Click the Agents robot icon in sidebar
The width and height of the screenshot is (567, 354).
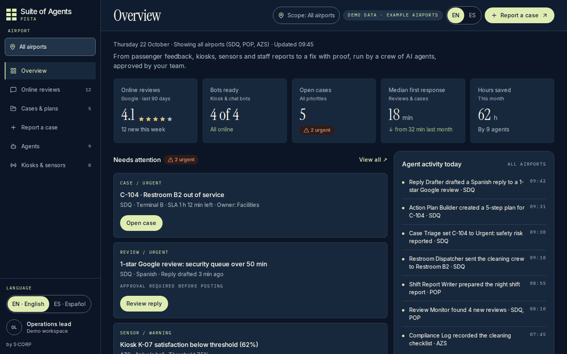coord(13,146)
